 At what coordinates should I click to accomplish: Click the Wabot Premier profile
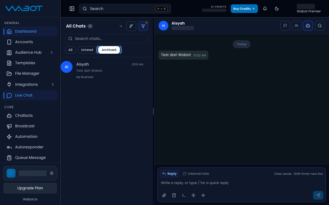point(309,9)
